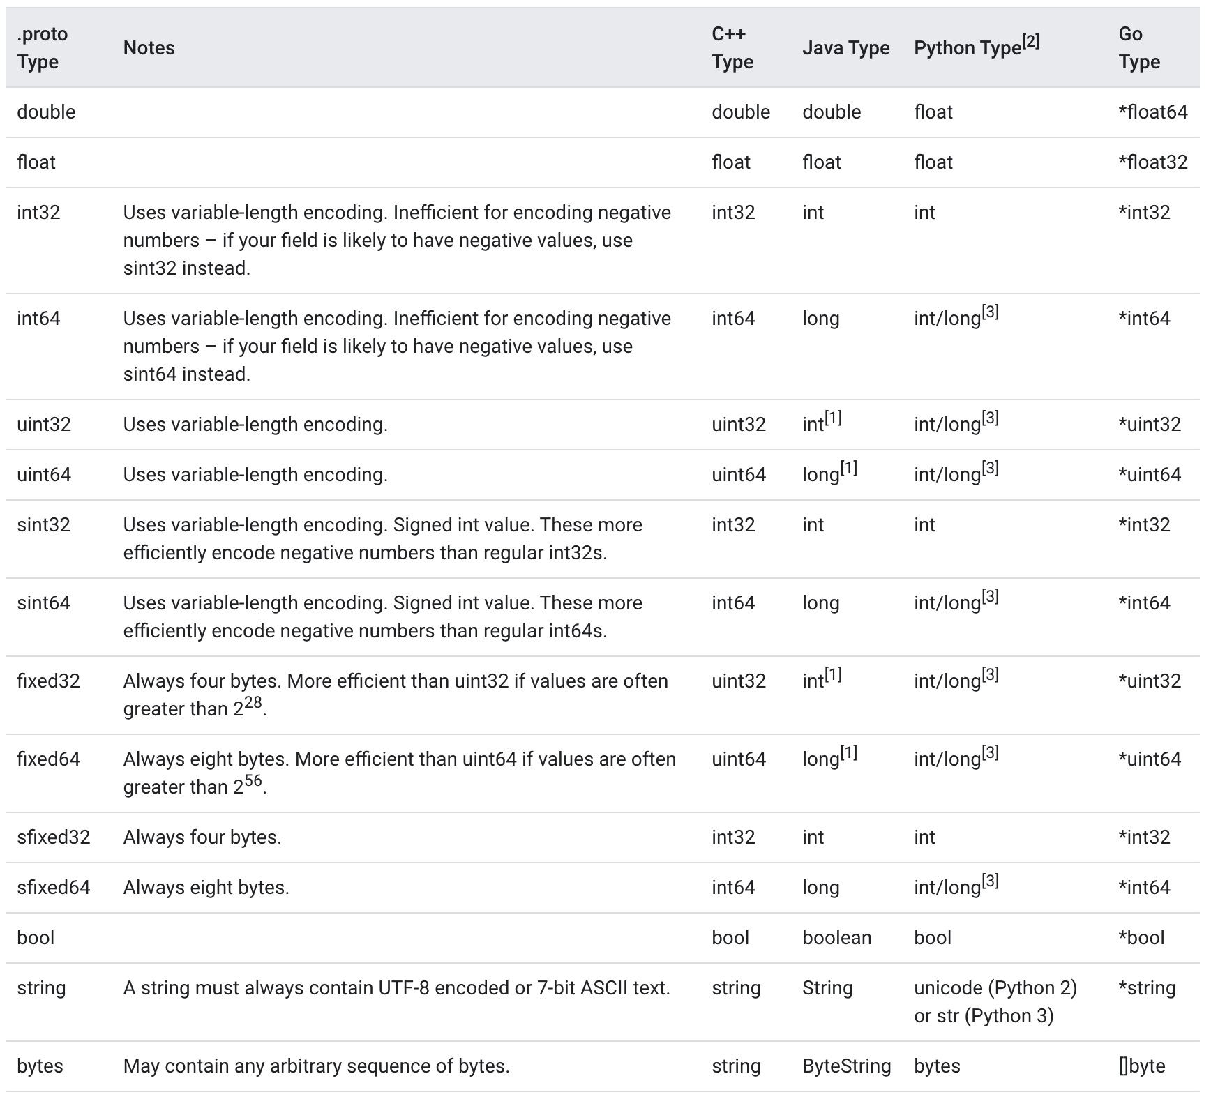Open footnote [1] in the fixed32 row
Screen dimensions: 1211x1099
(x=834, y=675)
